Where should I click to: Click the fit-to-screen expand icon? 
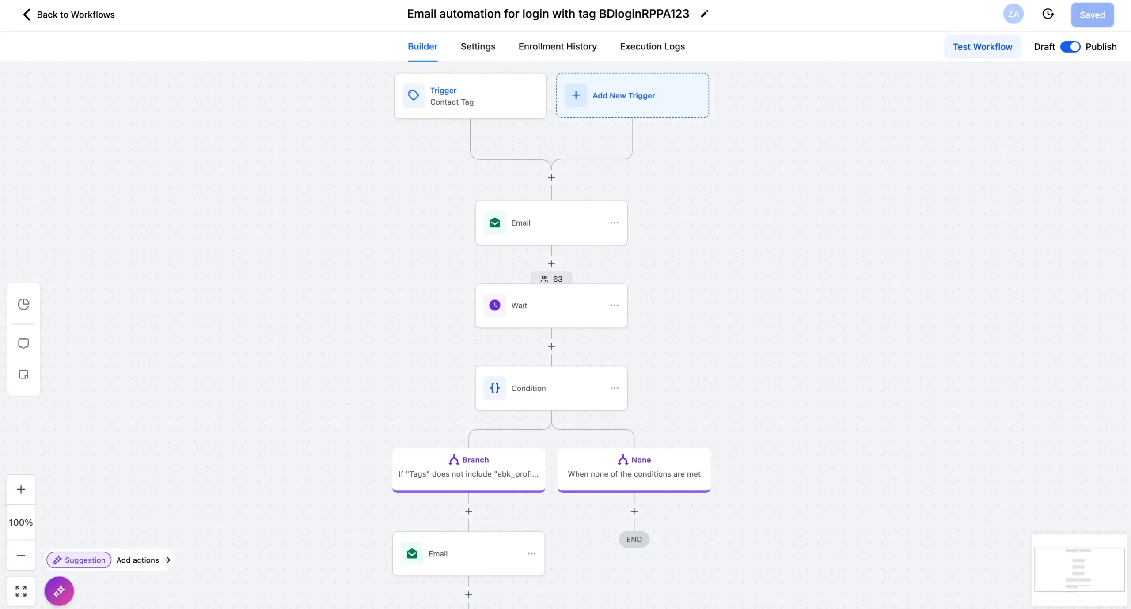click(x=21, y=591)
